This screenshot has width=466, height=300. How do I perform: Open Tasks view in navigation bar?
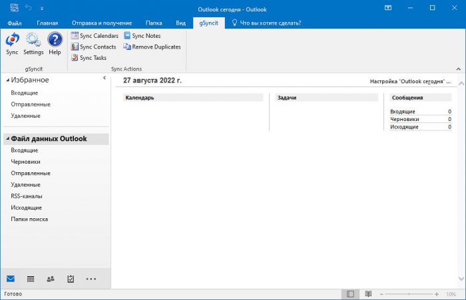pos(71,279)
